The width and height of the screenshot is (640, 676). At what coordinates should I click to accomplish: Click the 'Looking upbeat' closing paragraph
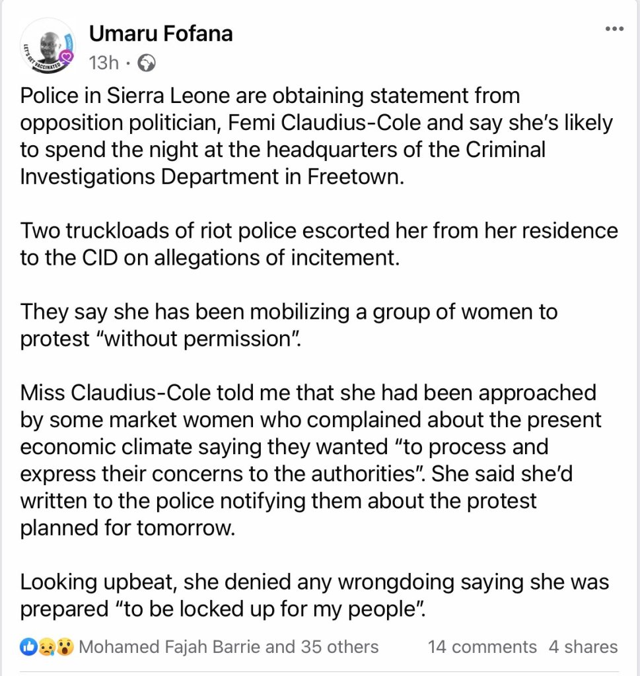pos(314,596)
